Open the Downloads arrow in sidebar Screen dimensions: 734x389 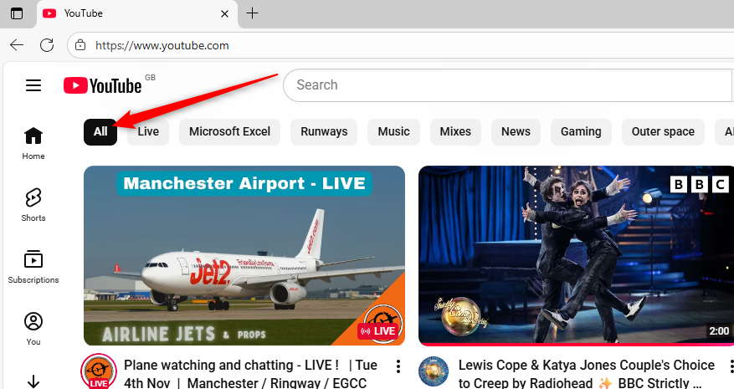(33, 381)
